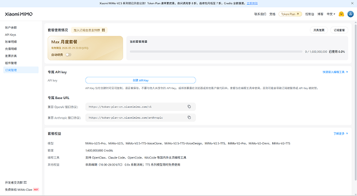Click the 套餐权益 section heading

tap(54, 134)
